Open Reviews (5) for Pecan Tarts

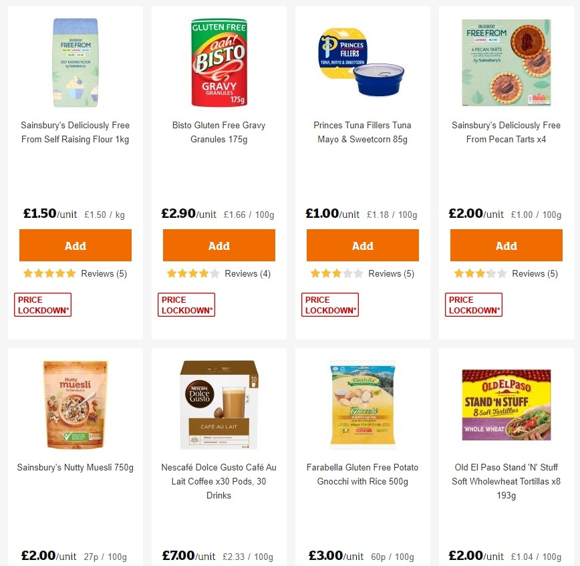click(535, 273)
